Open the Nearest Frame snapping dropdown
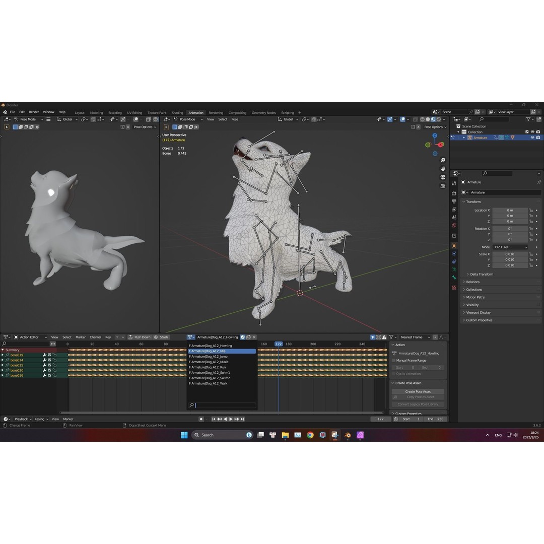The image size is (544, 544). (x=415, y=337)
